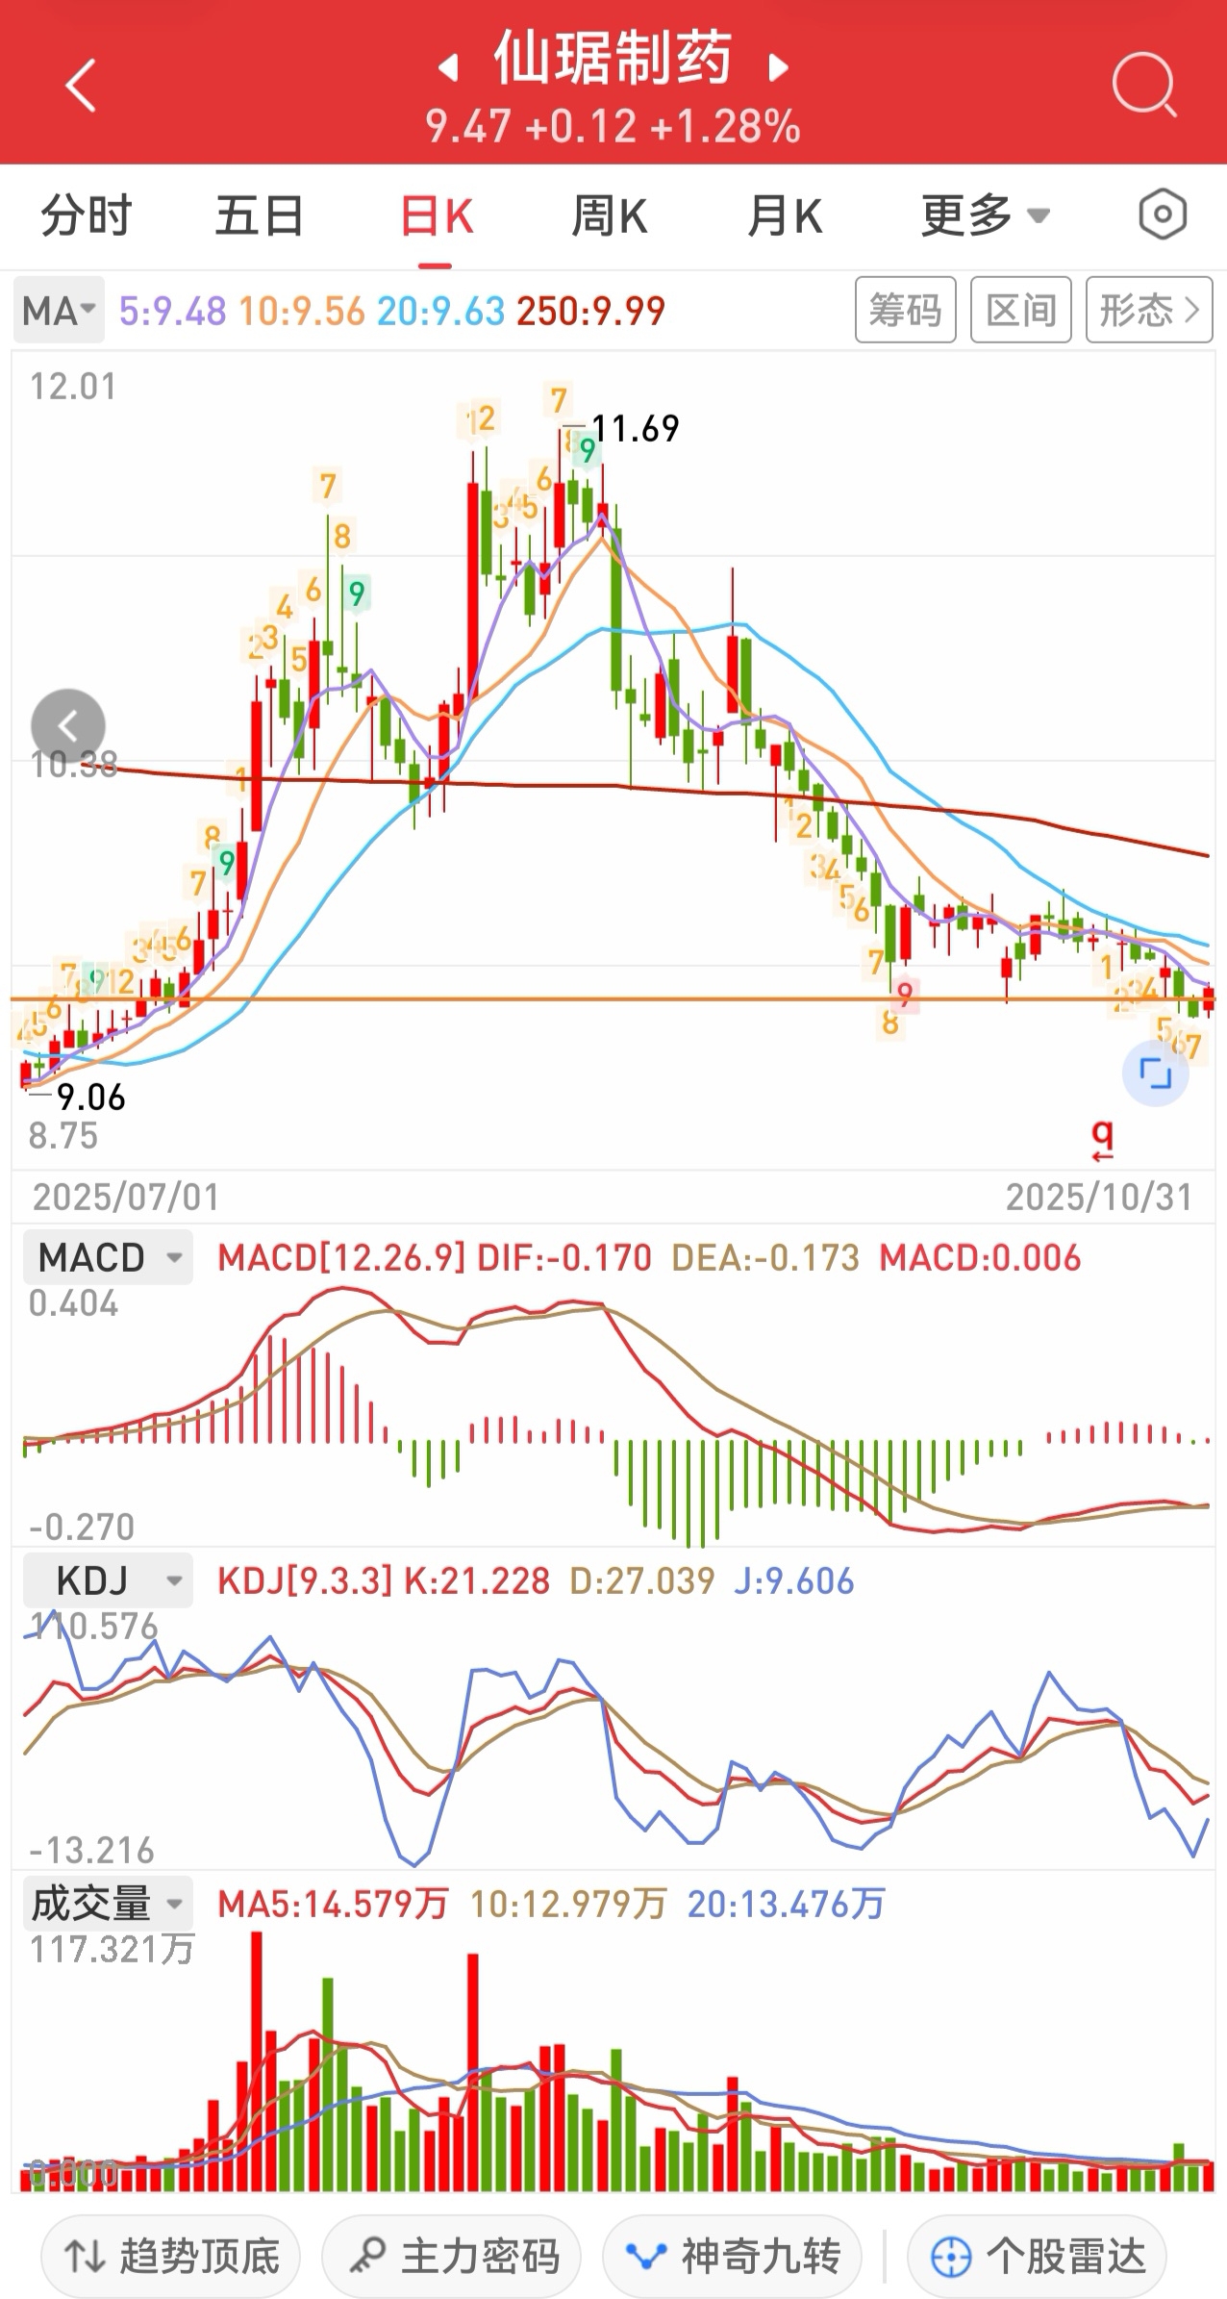The width and height of the screenshot is (1227, 2299).
Task: Open 趋势顶底 tool
Action: (170, 2256)
